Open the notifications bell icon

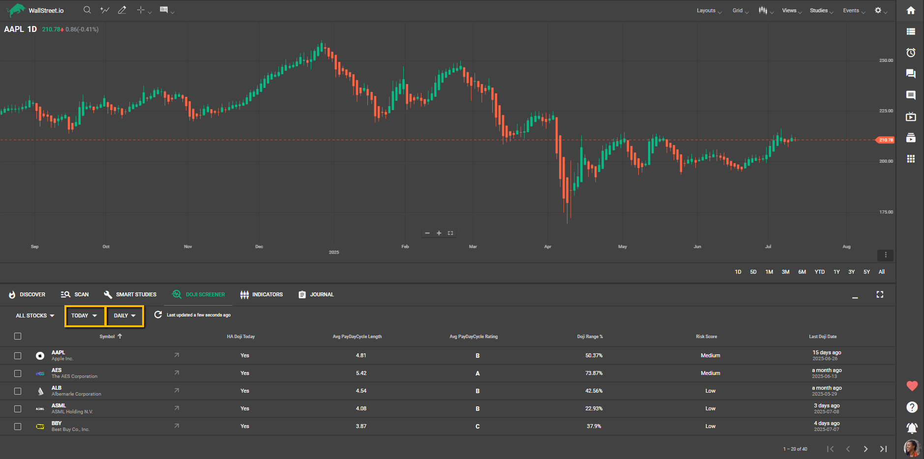click(912, 428)
